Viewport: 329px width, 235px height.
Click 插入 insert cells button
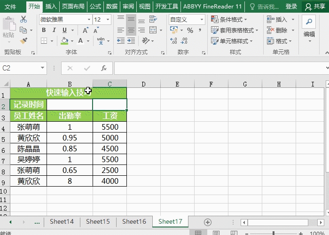(277, 20)
